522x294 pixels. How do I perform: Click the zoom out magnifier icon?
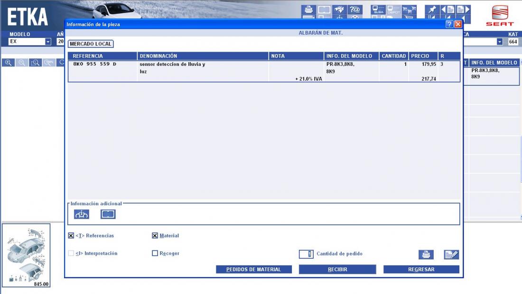point(22,63)
